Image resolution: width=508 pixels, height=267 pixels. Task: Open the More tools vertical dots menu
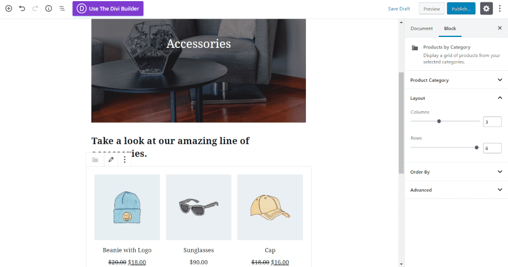pos(500,9)
